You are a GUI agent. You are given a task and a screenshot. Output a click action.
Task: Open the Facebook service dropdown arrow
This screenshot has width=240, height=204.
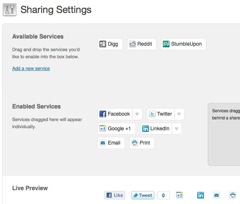coord(137,114)
